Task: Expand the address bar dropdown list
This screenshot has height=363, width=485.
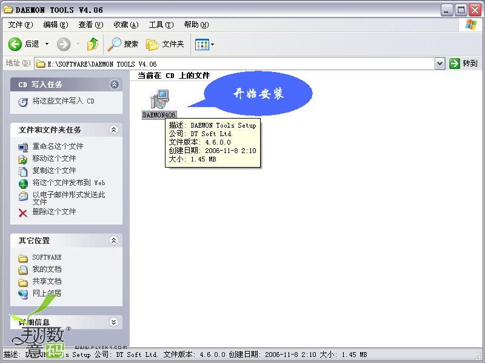Action: point(440,64)
